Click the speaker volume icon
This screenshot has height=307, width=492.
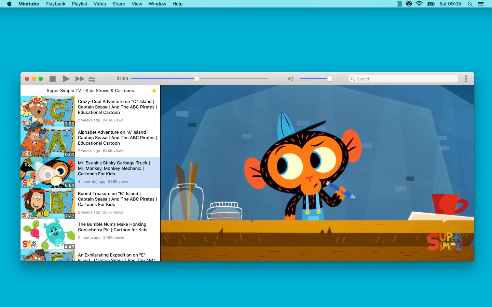[290, 79]
